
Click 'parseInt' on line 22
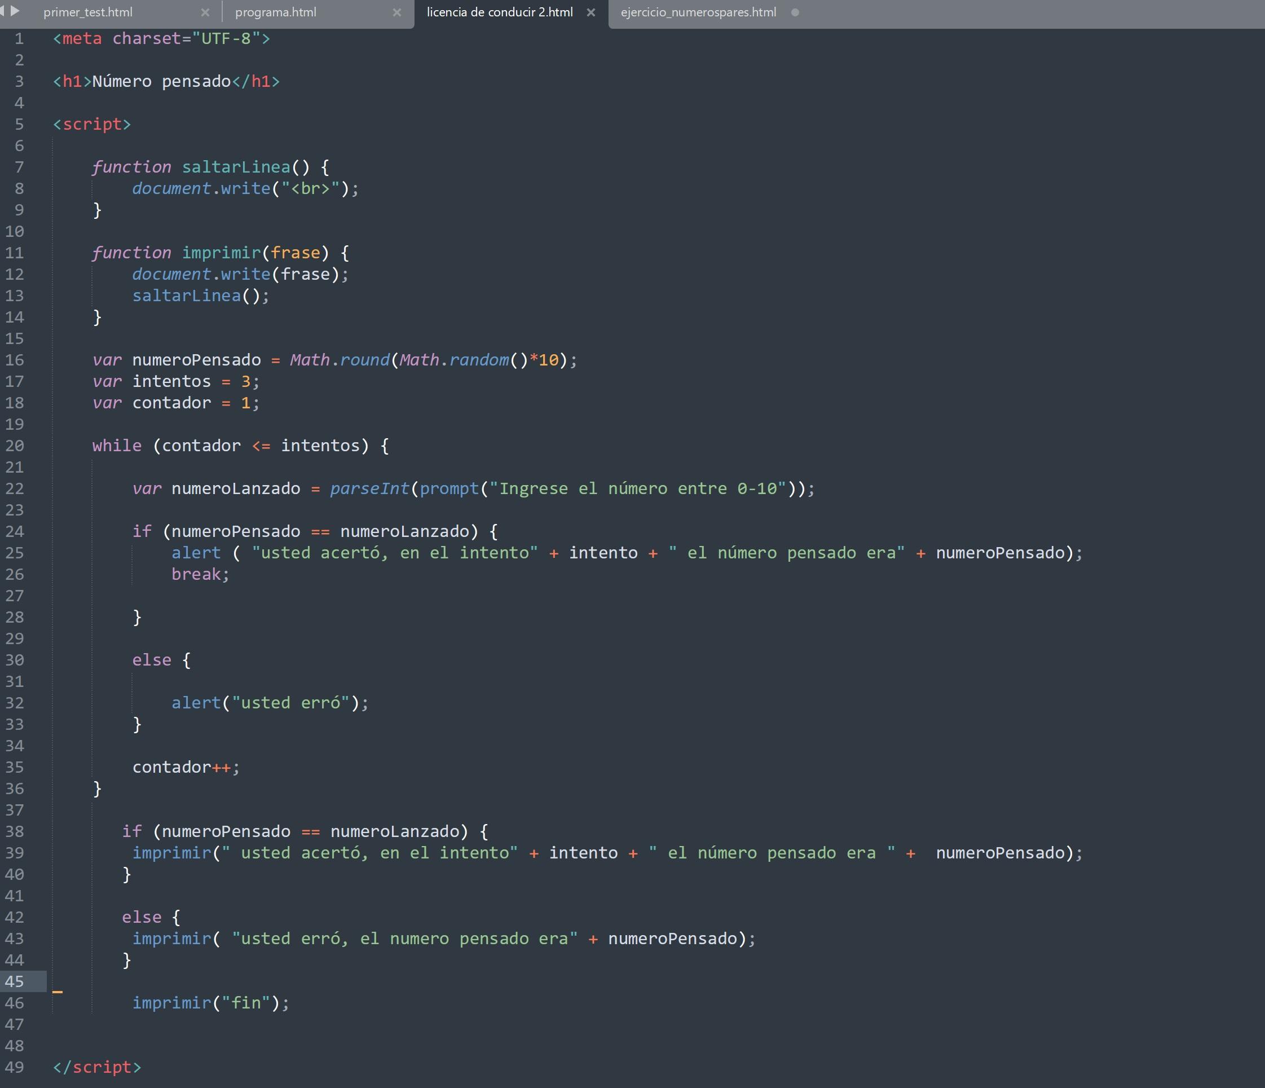[370, 488]
